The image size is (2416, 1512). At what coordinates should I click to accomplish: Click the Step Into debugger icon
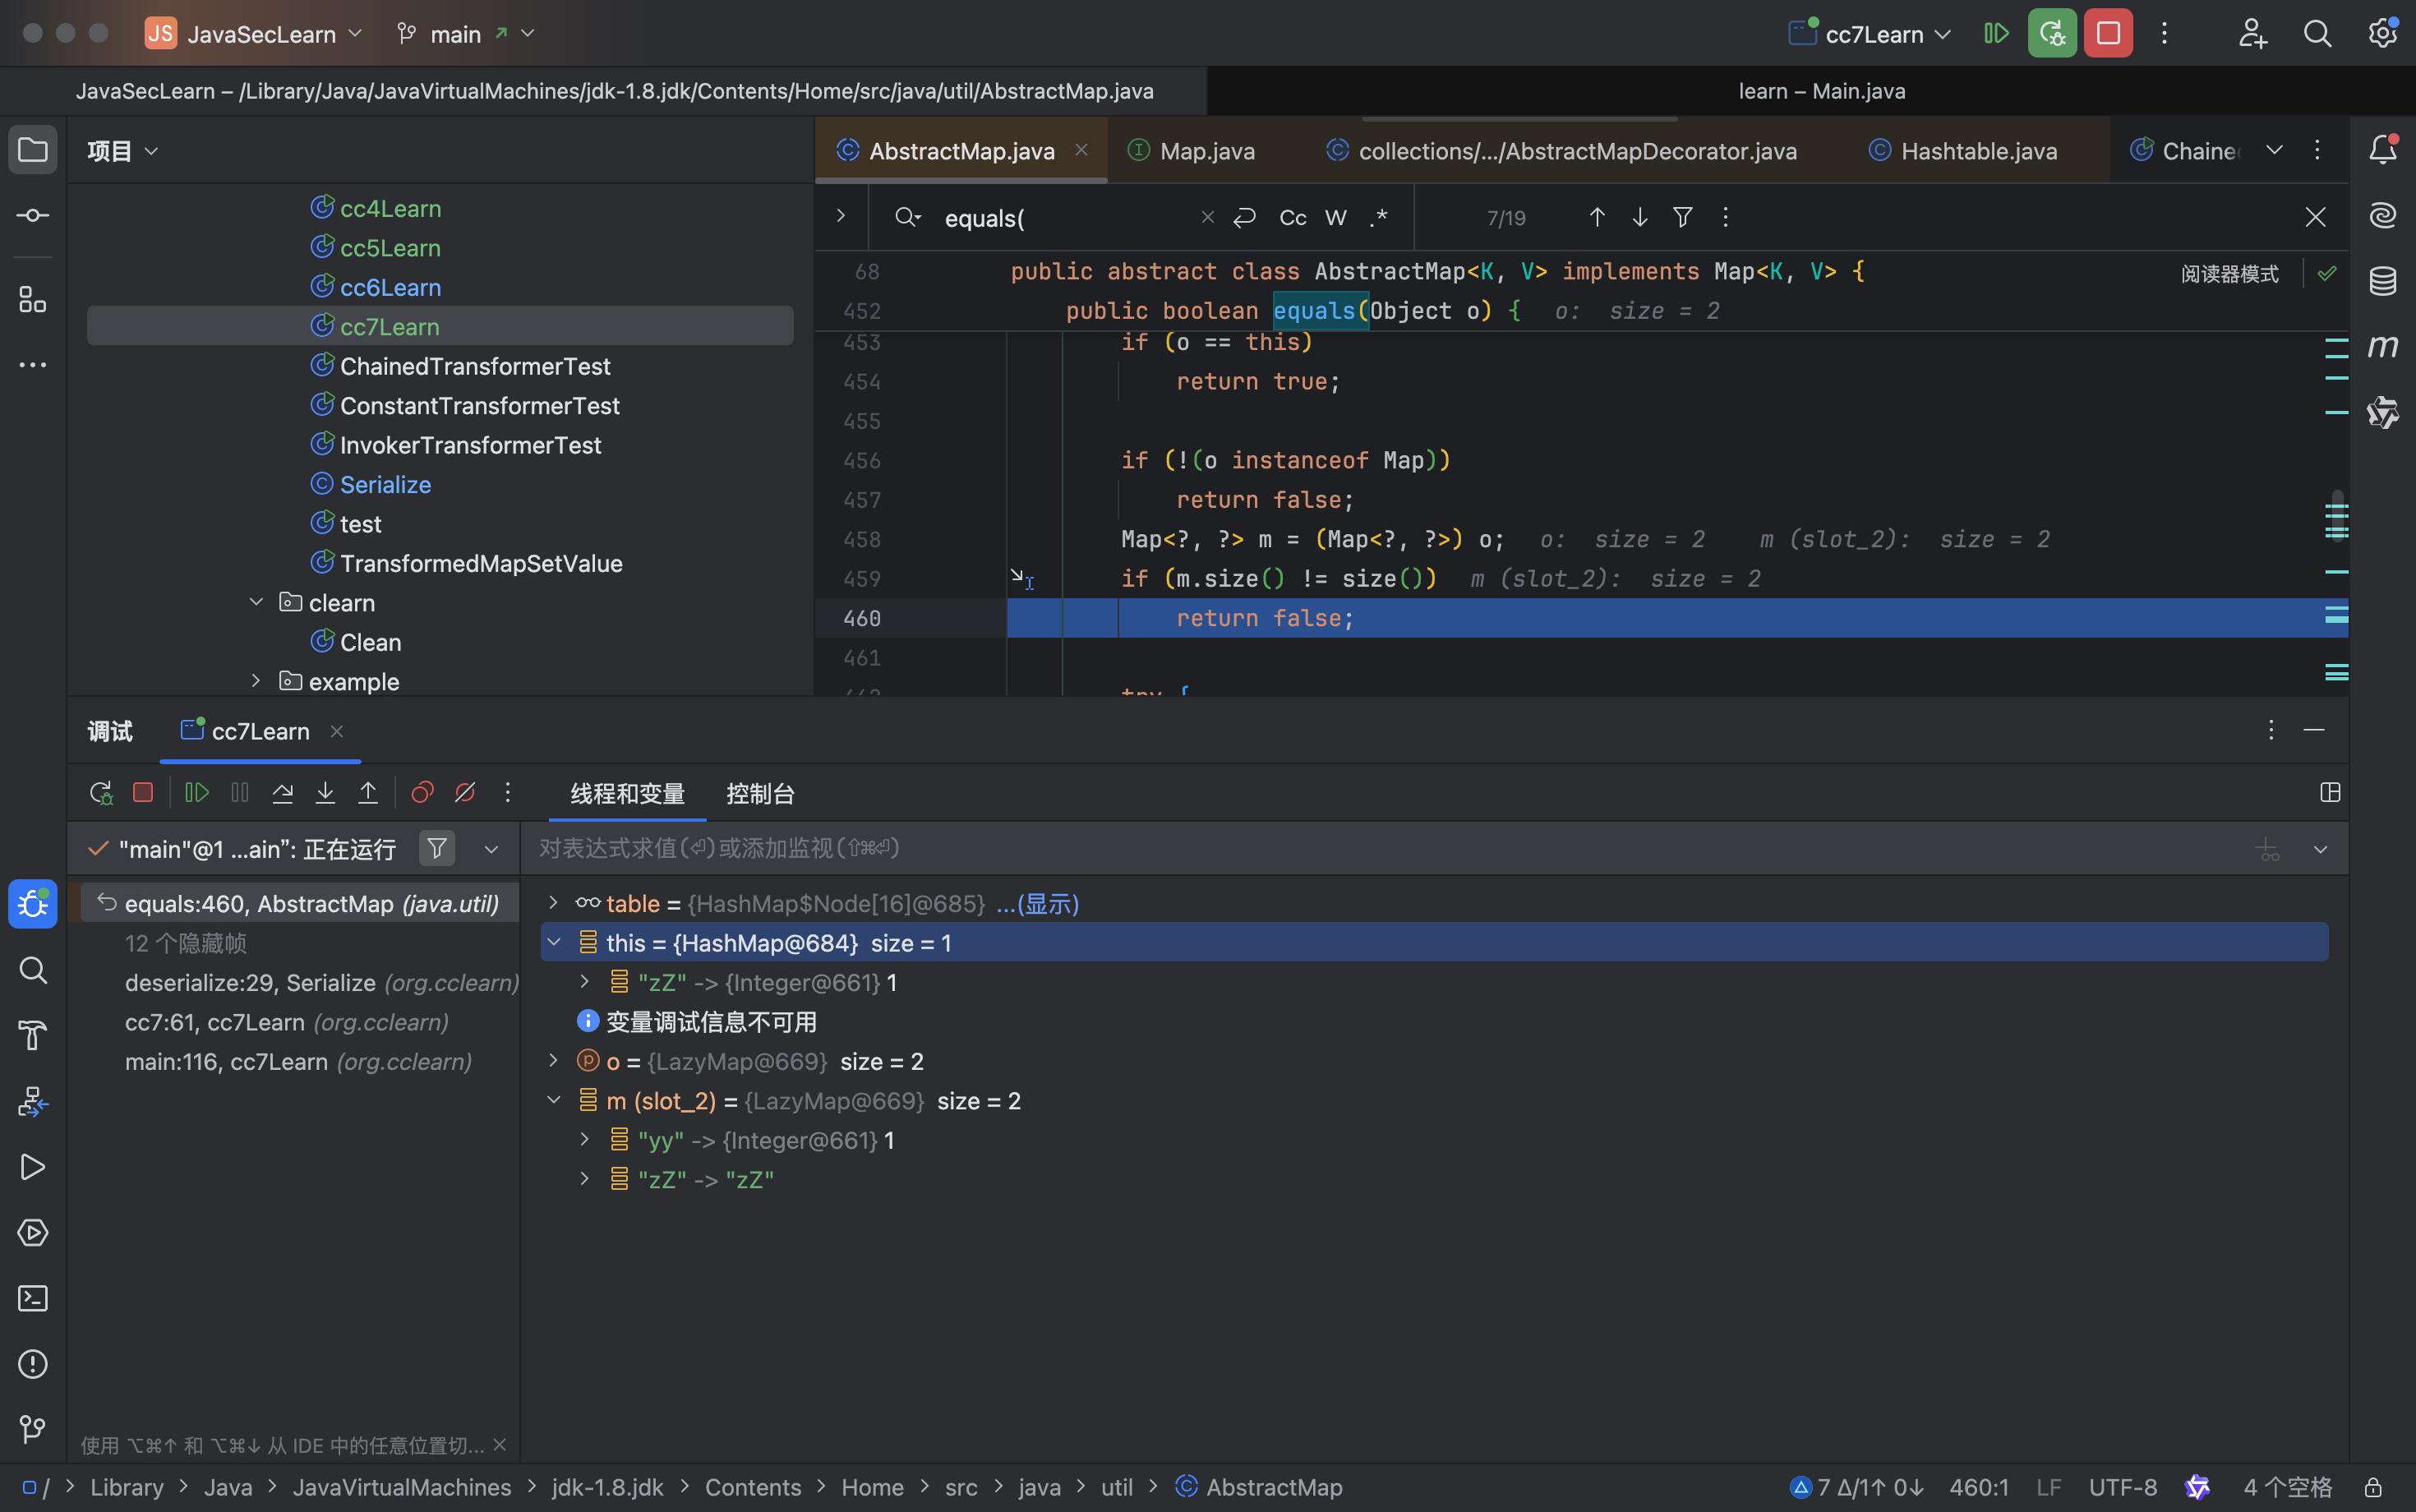[325, 793]
